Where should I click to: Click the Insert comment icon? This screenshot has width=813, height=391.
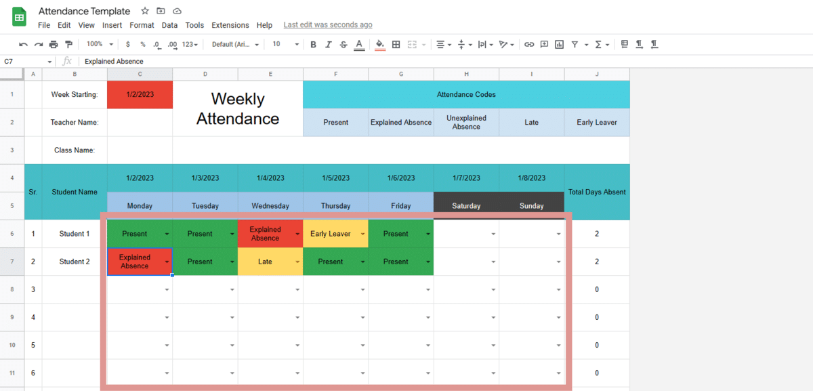pos(543,43)
